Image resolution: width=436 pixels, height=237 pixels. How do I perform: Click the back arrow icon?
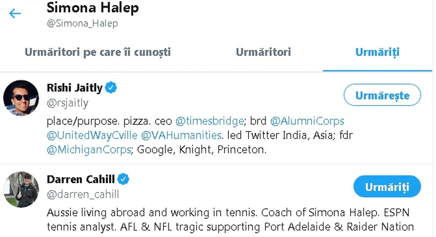pos(15,14)
